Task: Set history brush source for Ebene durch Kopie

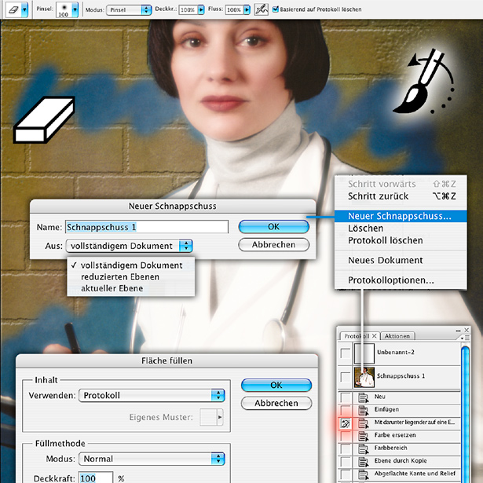Action: (346, 462)
